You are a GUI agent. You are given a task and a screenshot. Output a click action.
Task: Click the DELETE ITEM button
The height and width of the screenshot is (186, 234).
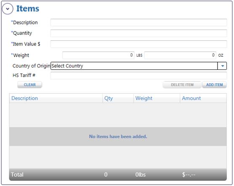tap(182, 85)
